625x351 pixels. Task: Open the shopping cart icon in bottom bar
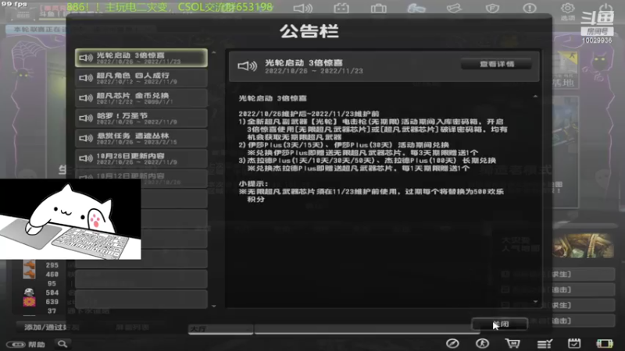point(512,343)
